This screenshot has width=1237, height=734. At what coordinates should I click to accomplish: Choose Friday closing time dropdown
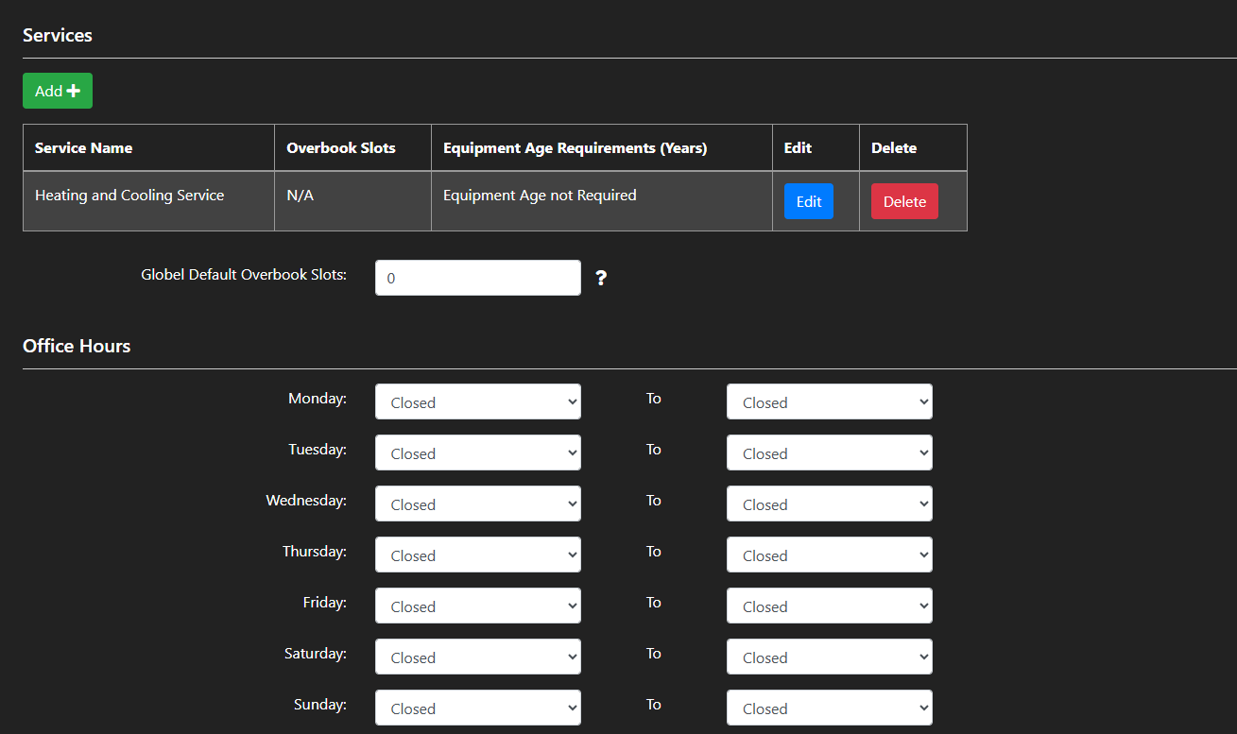pos(829,606)
